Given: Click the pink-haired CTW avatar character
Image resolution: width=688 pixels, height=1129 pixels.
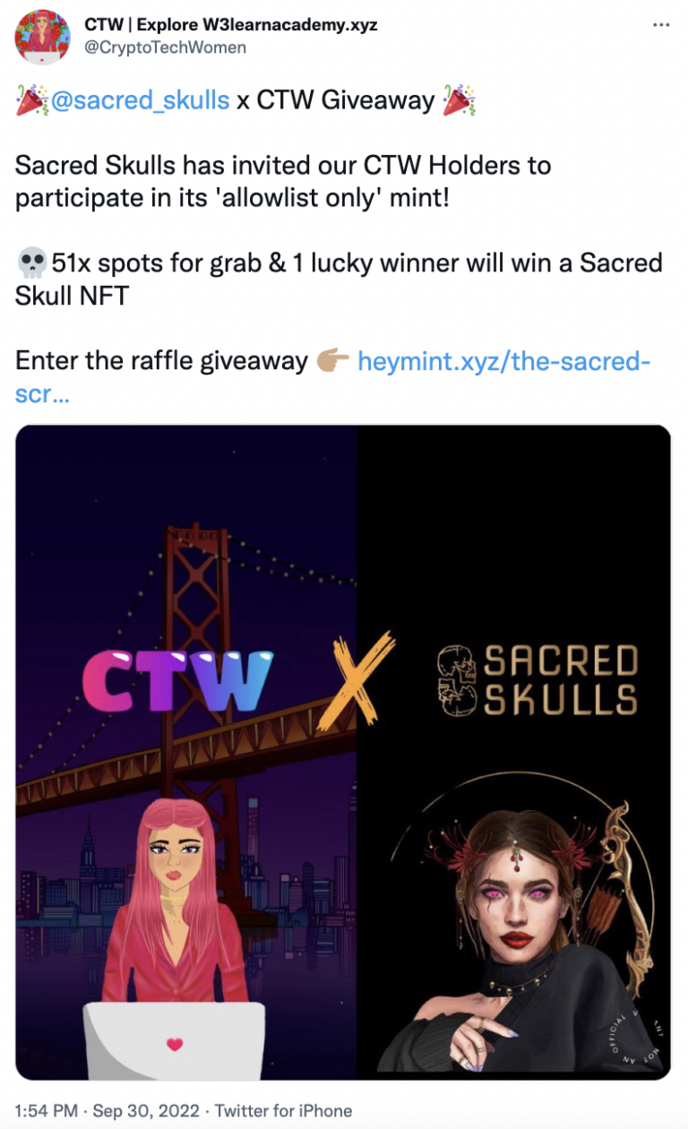Looking at the screenshot, I should (x=179, y=896).
